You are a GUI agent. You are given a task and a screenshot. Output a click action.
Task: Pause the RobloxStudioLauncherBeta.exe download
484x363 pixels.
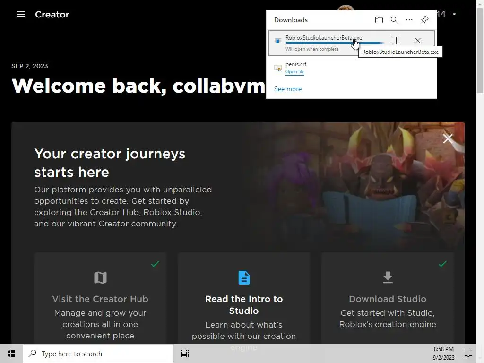[x=395, y=41]
